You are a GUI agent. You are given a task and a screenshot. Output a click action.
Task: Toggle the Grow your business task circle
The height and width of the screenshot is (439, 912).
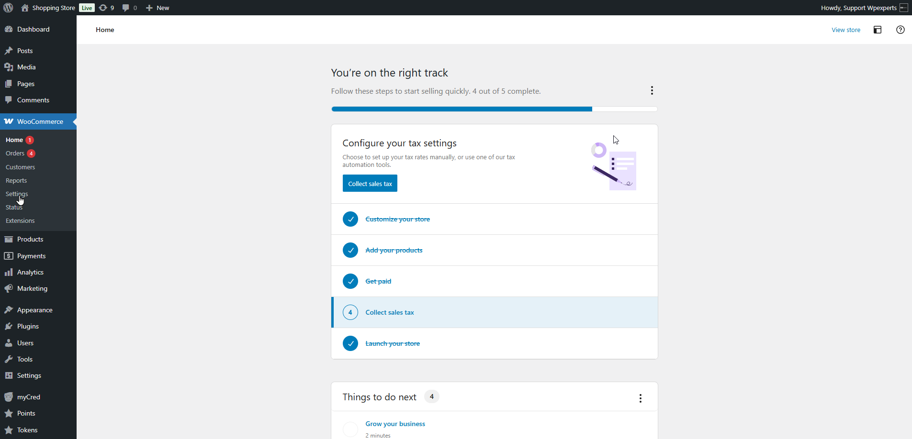350,429
